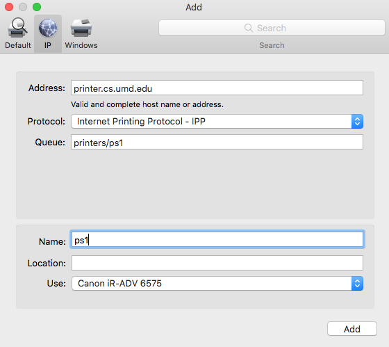Focus the Queue field with printers/ps1
Viewport: 389px width, 347px height.
point(217,142)
